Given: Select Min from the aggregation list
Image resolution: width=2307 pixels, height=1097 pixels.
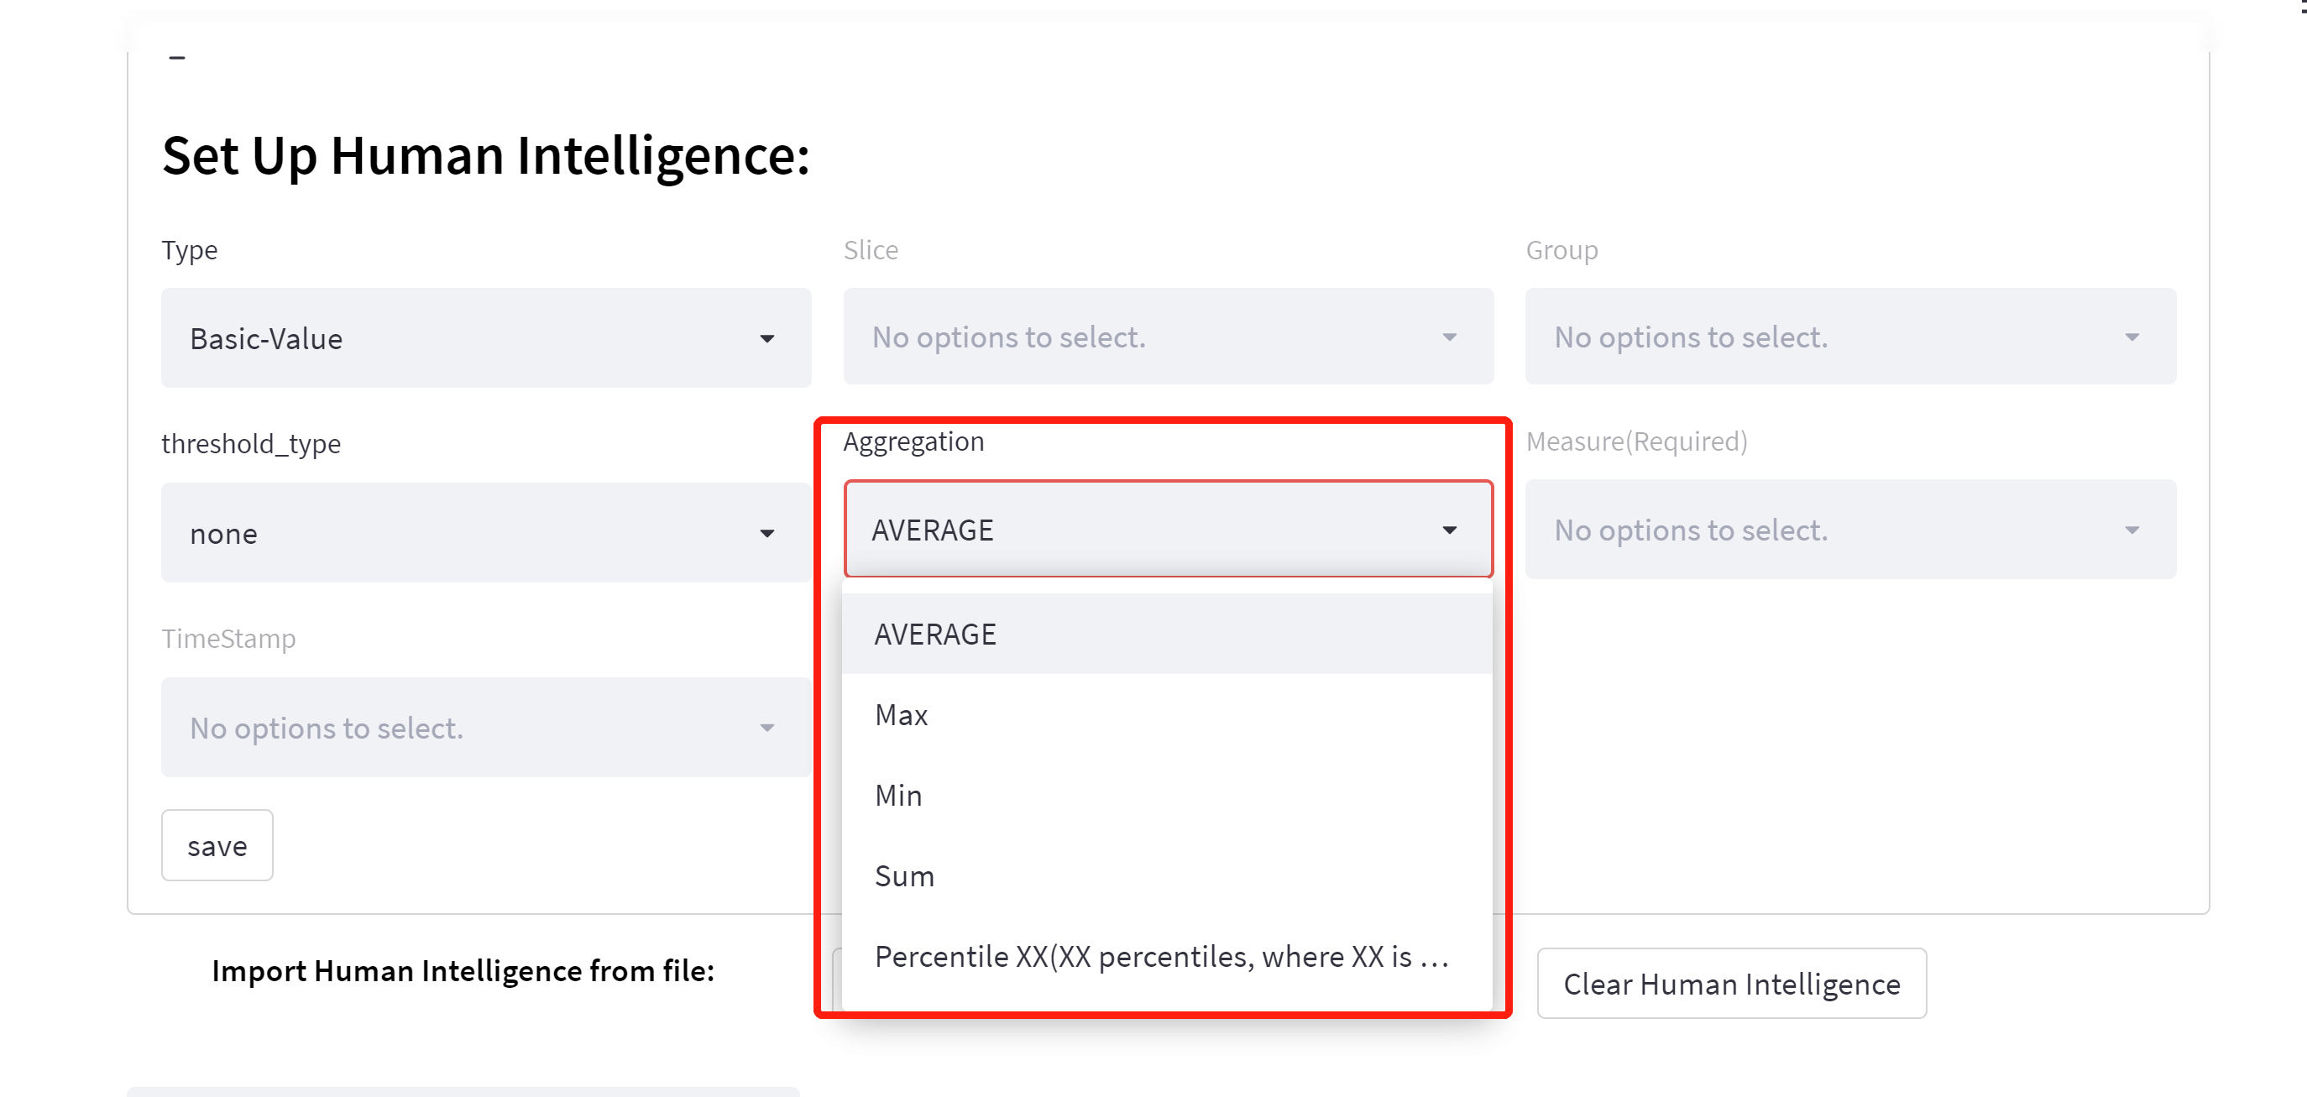Looking at the screenshot, I should tap(1167, 795).
